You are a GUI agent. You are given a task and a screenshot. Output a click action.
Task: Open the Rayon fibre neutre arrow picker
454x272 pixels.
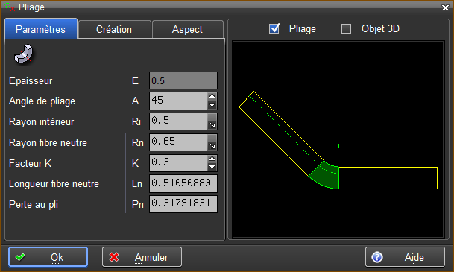click(x=212, y=142)
